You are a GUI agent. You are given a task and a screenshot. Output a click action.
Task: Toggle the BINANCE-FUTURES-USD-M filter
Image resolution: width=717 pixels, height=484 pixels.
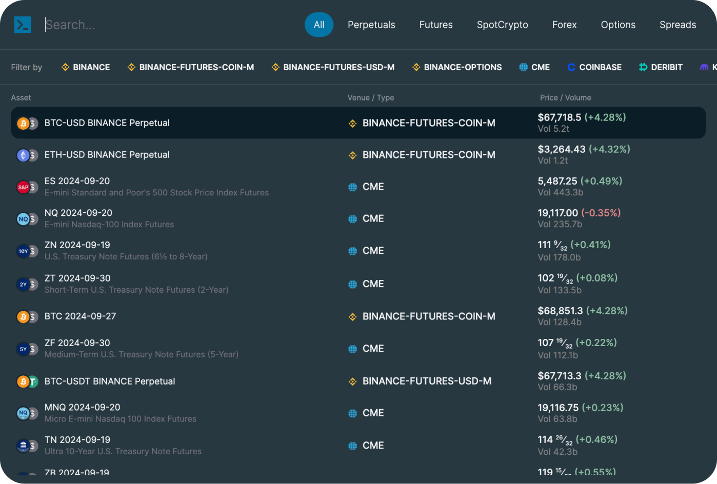[332, 67]
